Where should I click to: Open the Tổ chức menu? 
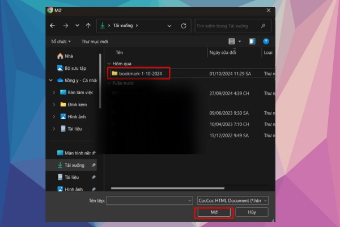coord(61,41)
